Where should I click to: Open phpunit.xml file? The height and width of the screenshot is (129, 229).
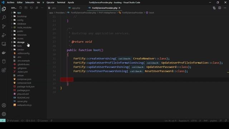pos(23,94)
